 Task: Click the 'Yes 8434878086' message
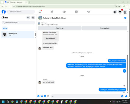pos(48,82)
